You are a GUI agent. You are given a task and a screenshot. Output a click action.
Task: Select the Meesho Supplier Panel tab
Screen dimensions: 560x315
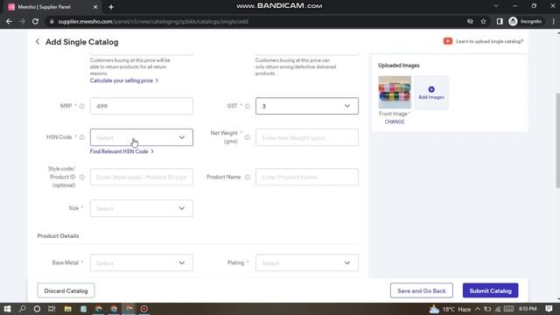[52, 7]
